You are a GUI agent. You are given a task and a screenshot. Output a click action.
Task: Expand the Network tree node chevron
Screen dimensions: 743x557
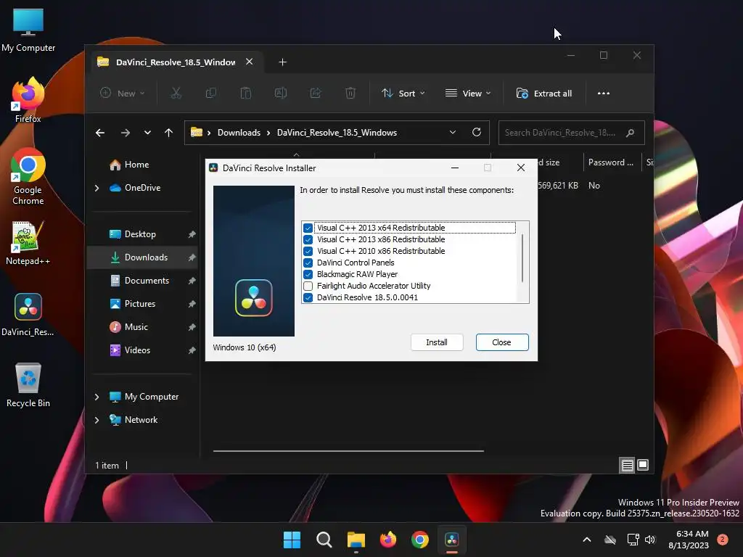click(97, 420)
